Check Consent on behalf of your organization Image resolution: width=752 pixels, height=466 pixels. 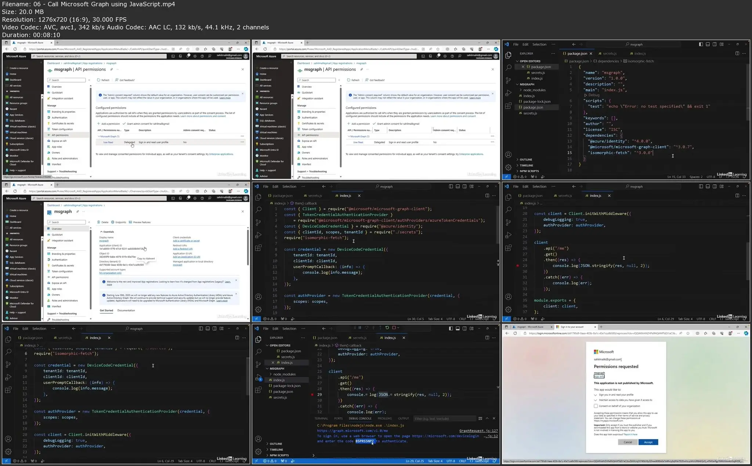pyautogui.click(x=596, y=406)
